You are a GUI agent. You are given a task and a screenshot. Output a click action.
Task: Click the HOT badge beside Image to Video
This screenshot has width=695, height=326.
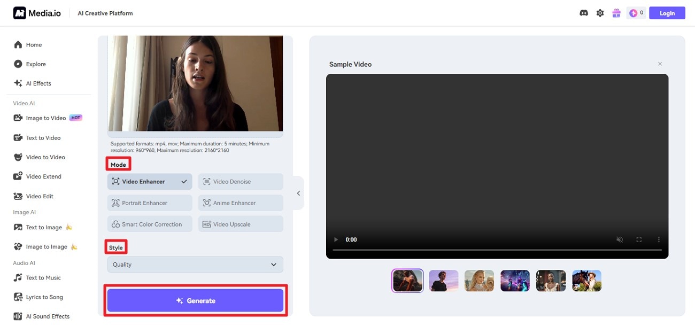coord(76,118)
